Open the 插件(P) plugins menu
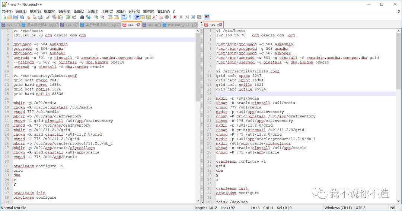Screen dimensions: 402x211 [149, 12]
